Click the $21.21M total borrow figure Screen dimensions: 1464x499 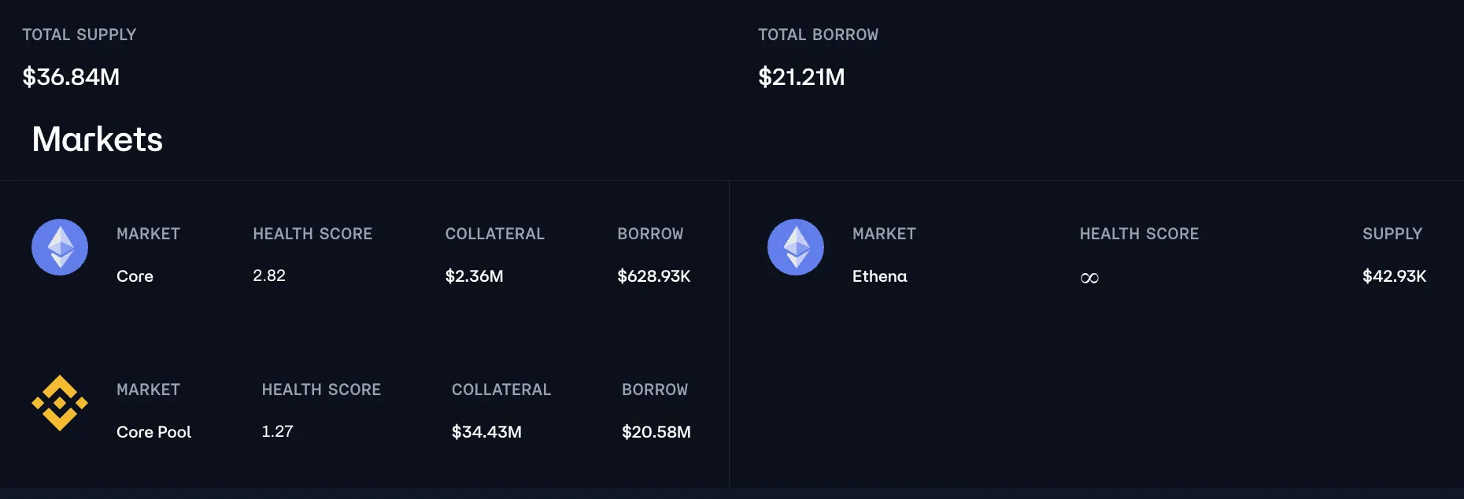coord(801,77)
